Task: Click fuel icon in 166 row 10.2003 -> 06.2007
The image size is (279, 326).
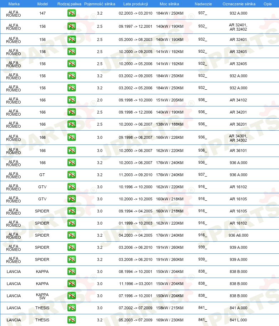Action: point(71,162)
